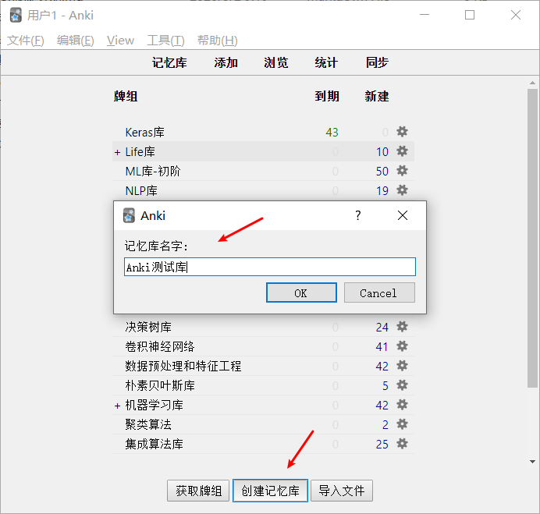Click the deck list vertical scrollbar
Screen dimensions: 540x514
tap(532, 238)
